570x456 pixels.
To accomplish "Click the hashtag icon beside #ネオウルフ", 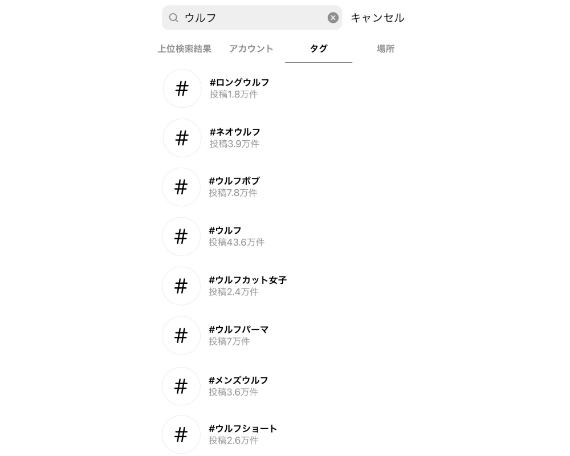I will point(182,138).
